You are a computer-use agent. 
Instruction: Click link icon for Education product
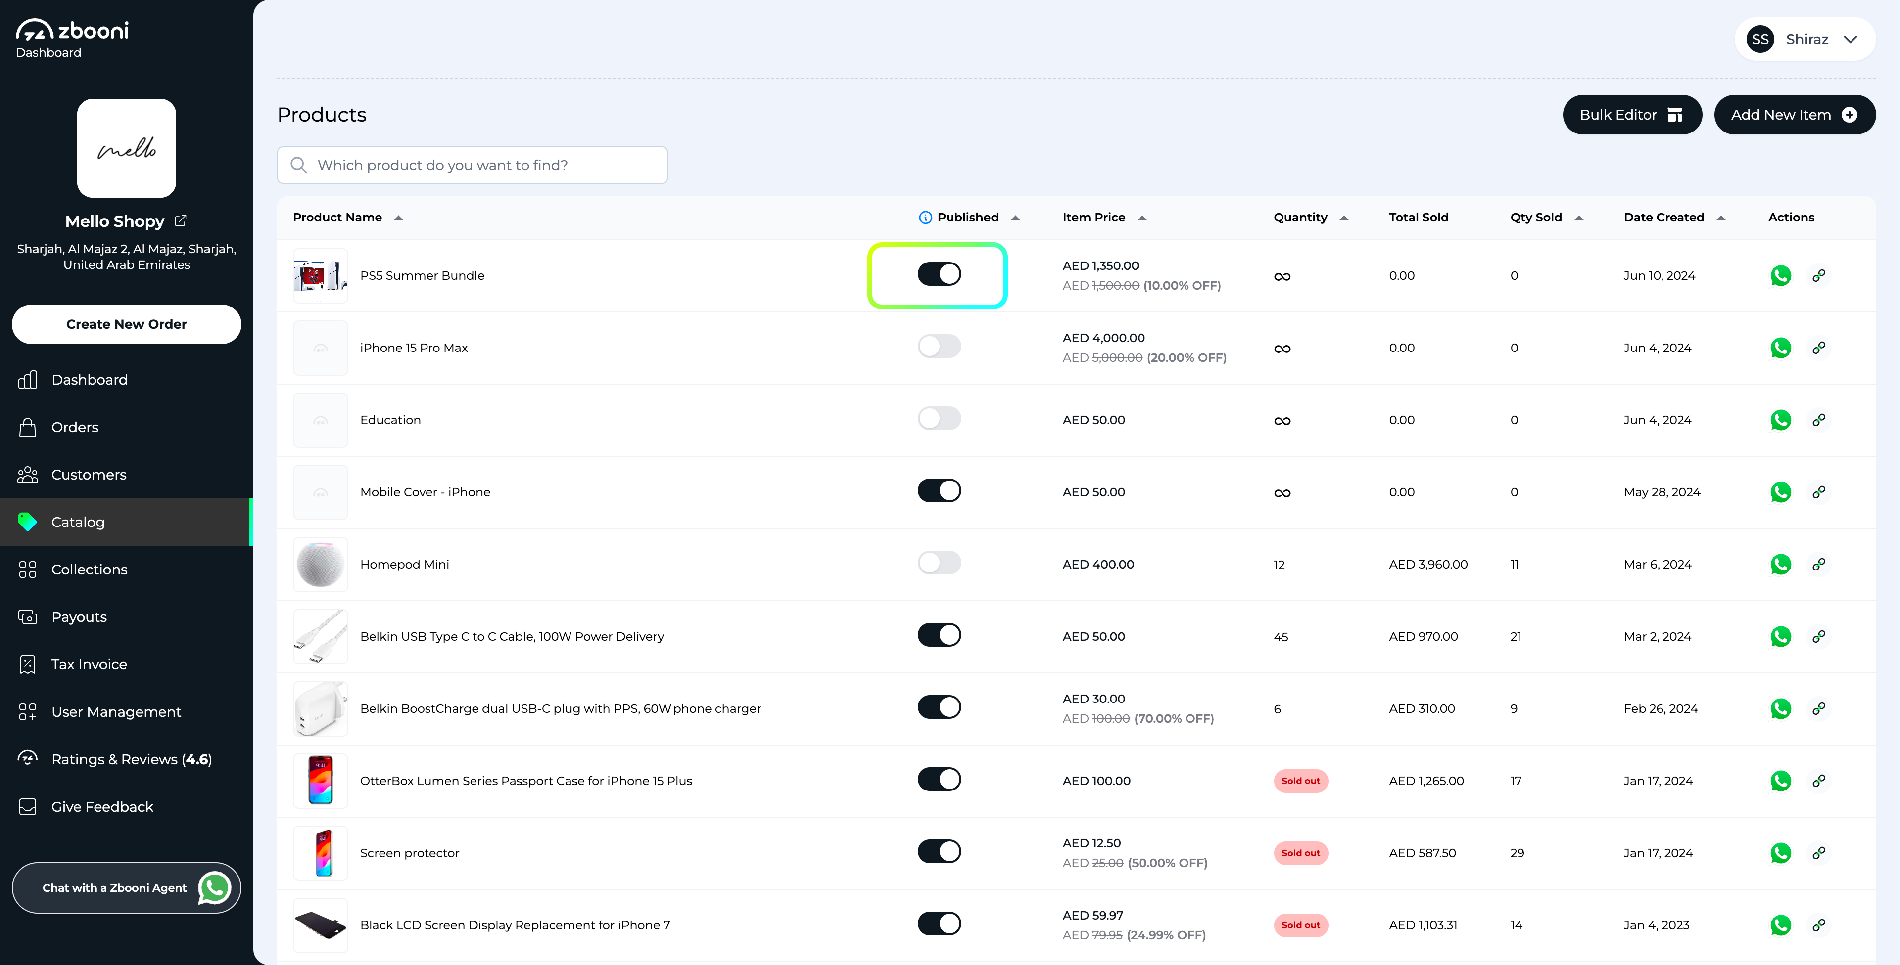click(x=1818, y=420)
